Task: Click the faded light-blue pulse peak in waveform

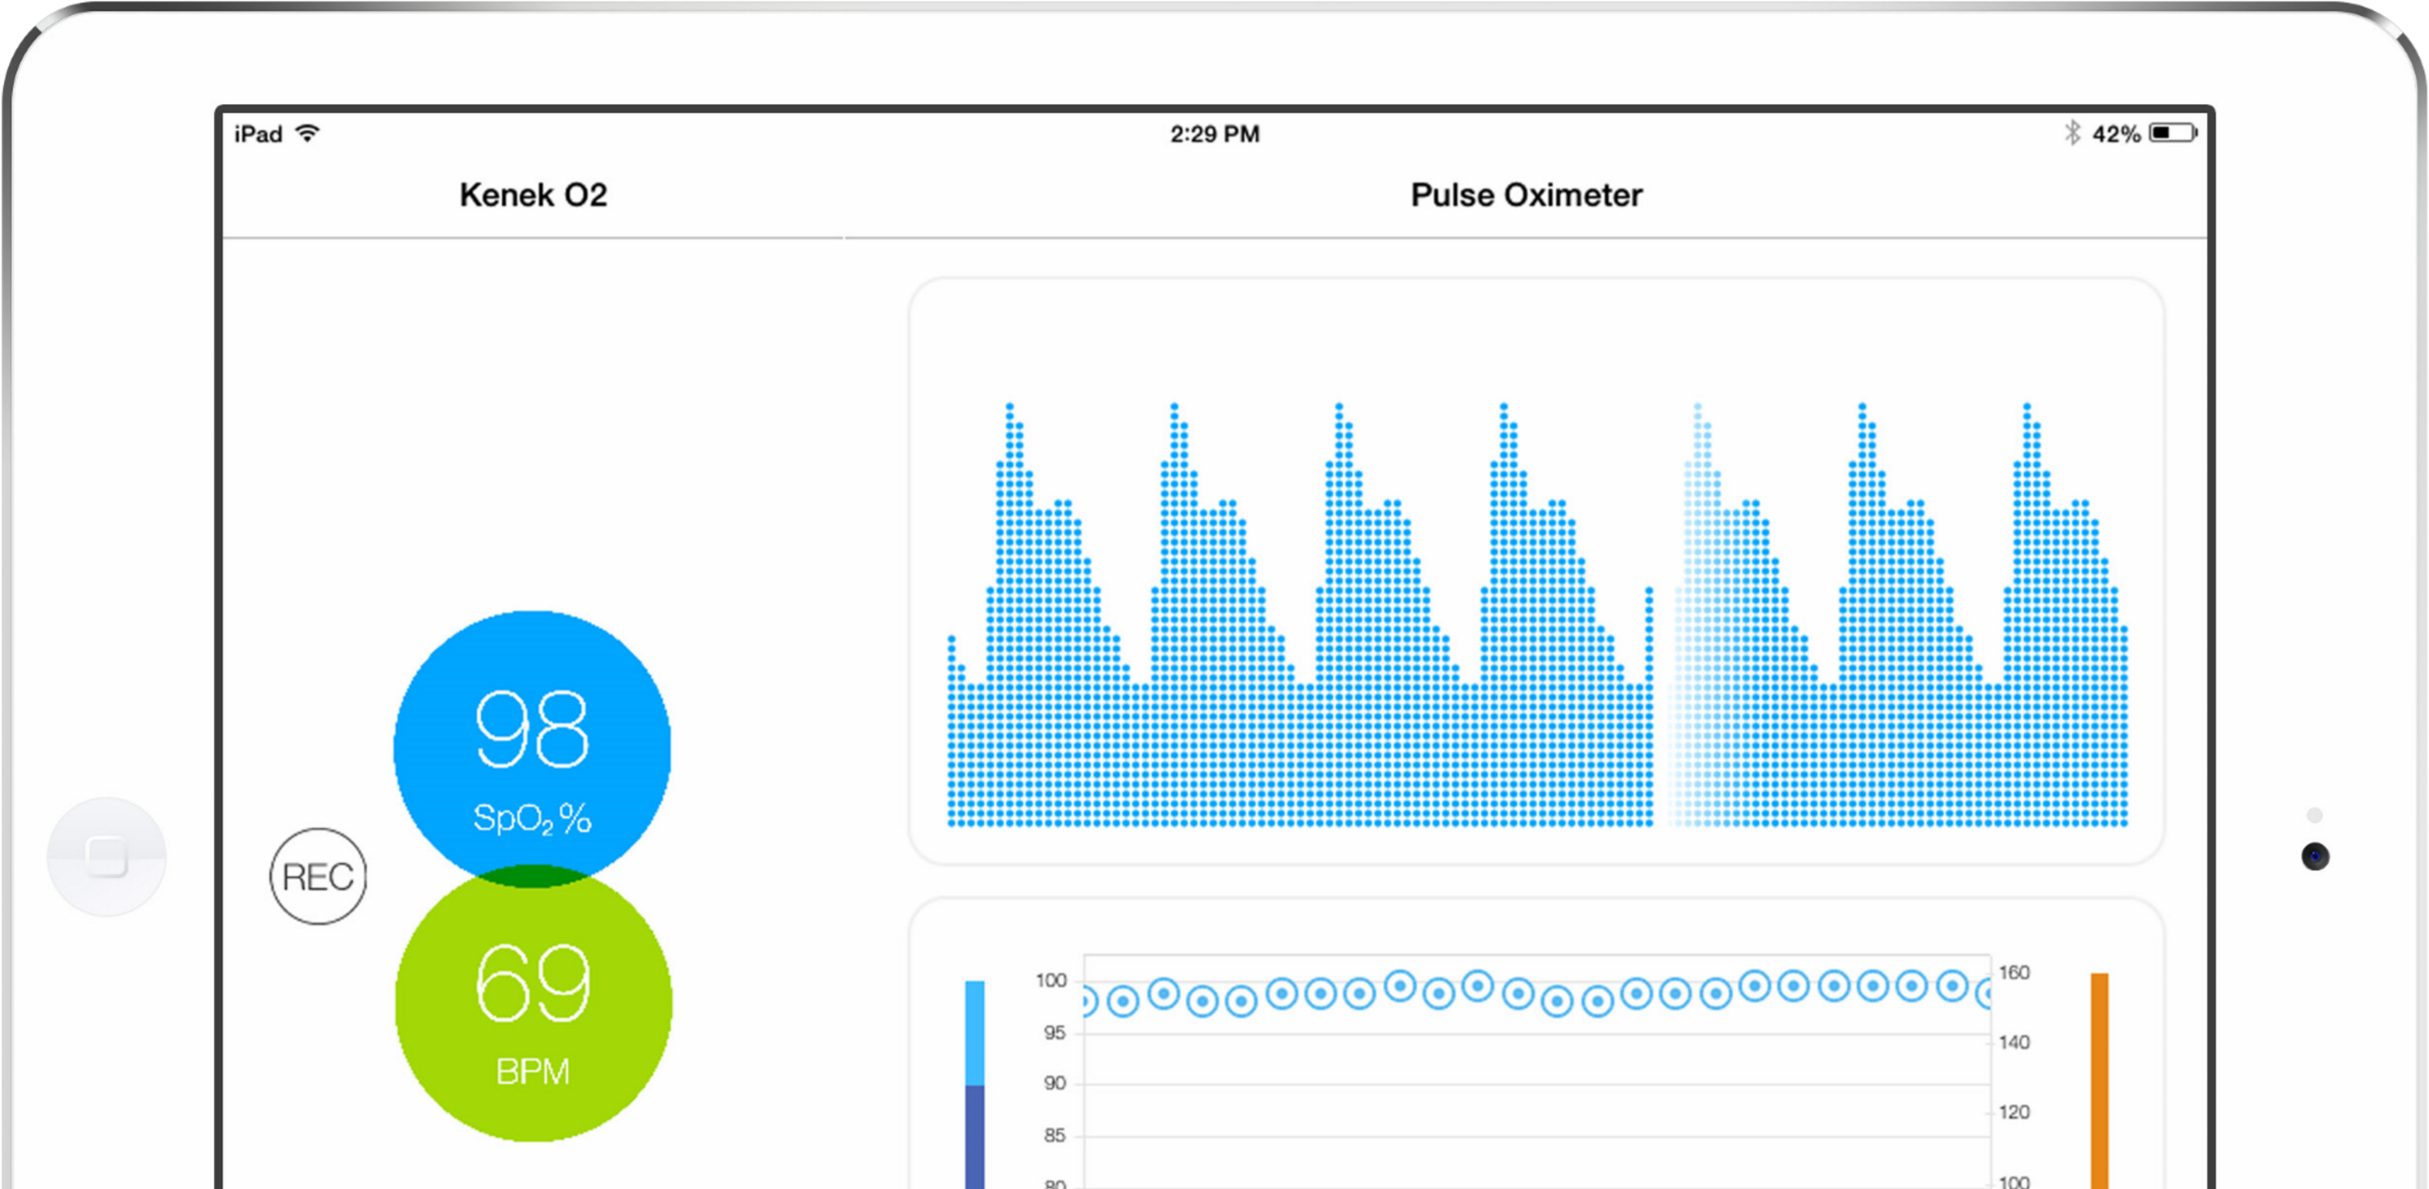Action: pos(1706,614)
